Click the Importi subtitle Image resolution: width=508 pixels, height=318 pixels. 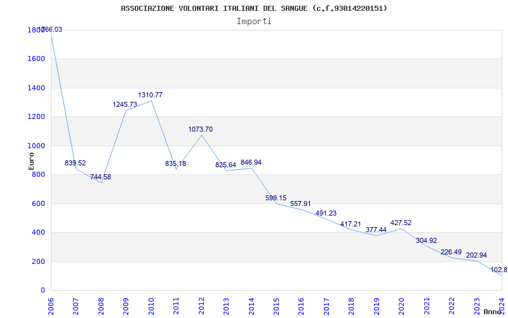pos(254,22)
